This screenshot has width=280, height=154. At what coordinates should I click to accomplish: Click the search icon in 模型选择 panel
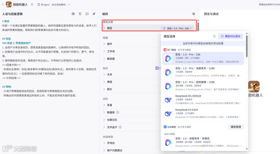[214, 36]
